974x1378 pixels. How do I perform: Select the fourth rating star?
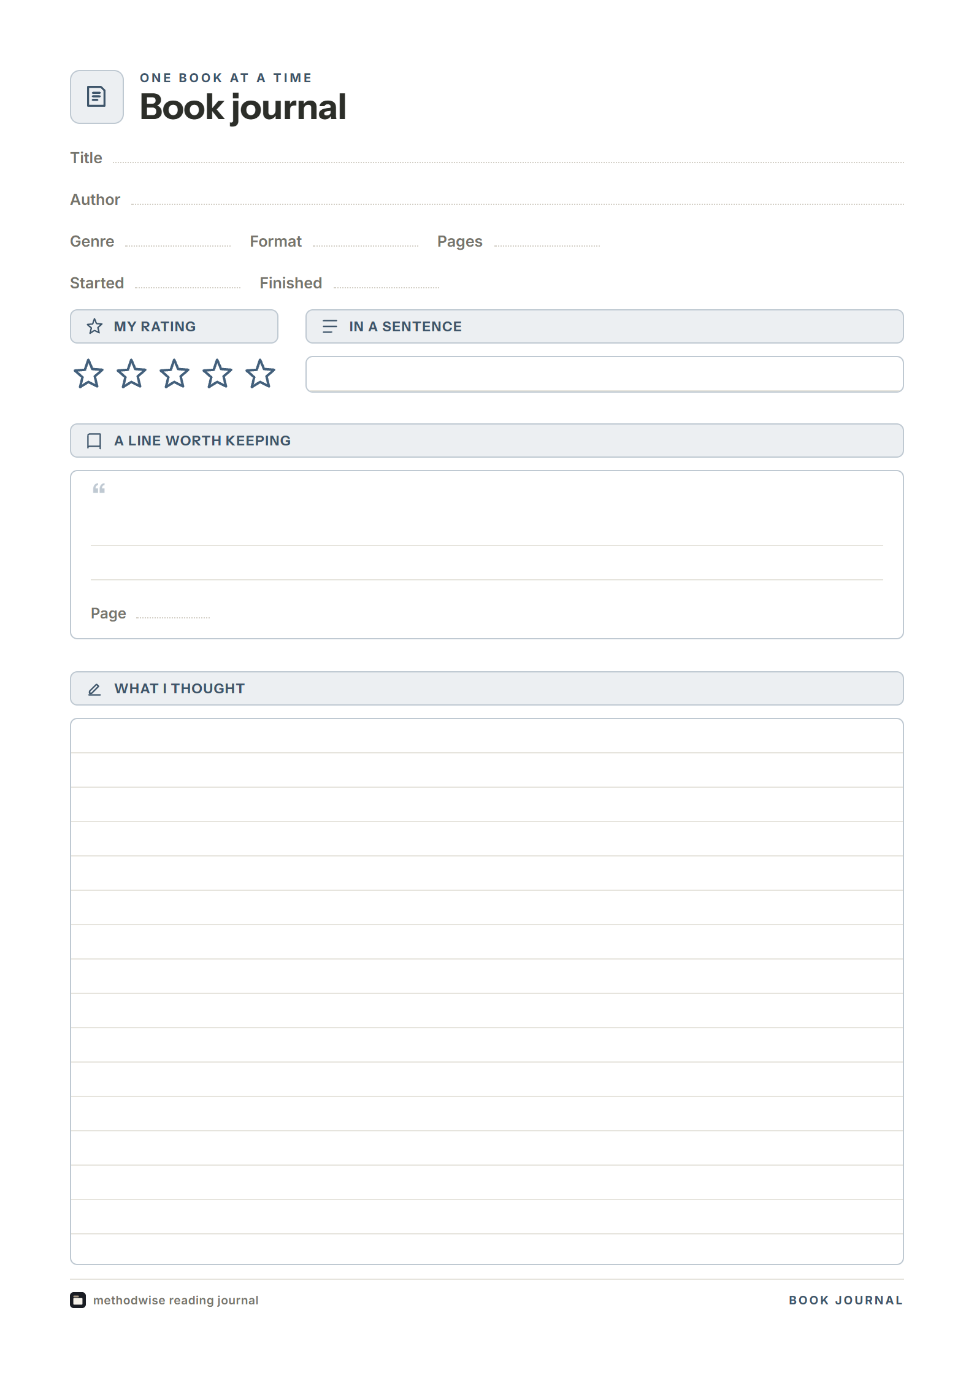click(x=218, y=374)
